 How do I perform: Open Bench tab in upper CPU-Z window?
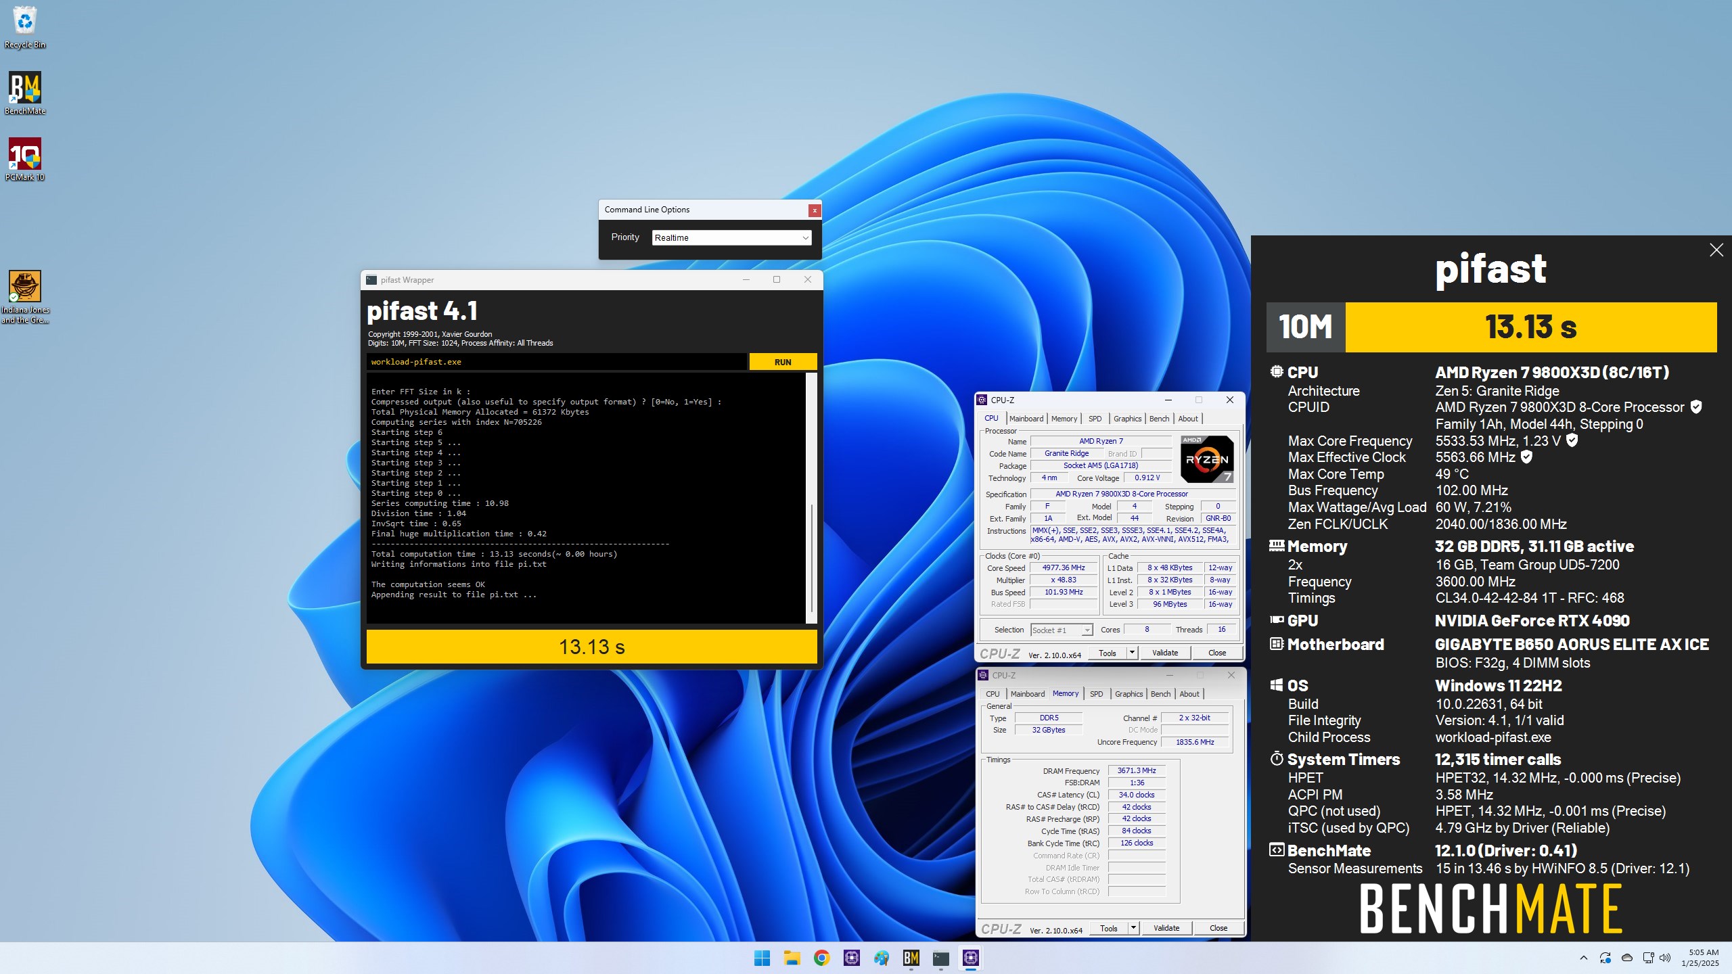tap(1160, 419)
